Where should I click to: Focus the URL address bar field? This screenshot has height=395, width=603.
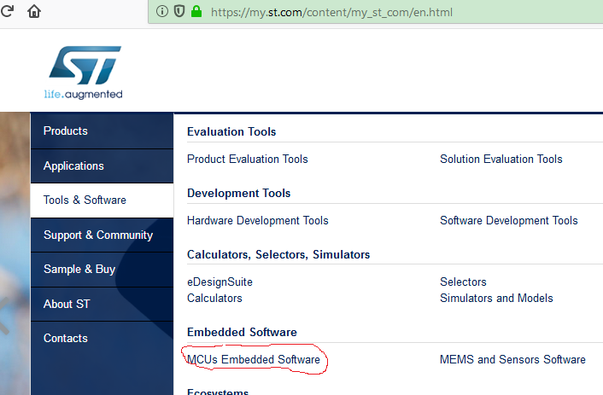tap(376, 12)
